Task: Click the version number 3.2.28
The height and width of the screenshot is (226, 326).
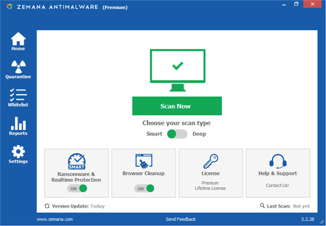Action: 308,219
